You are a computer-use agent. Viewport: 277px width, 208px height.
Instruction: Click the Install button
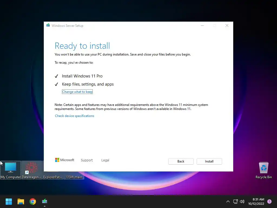(209, 161)
